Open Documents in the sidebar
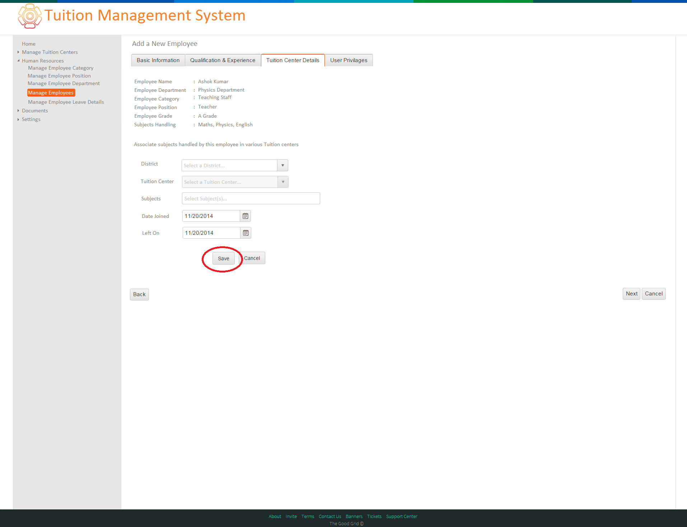This screenshot has height=527, width=687. (35, 111)
